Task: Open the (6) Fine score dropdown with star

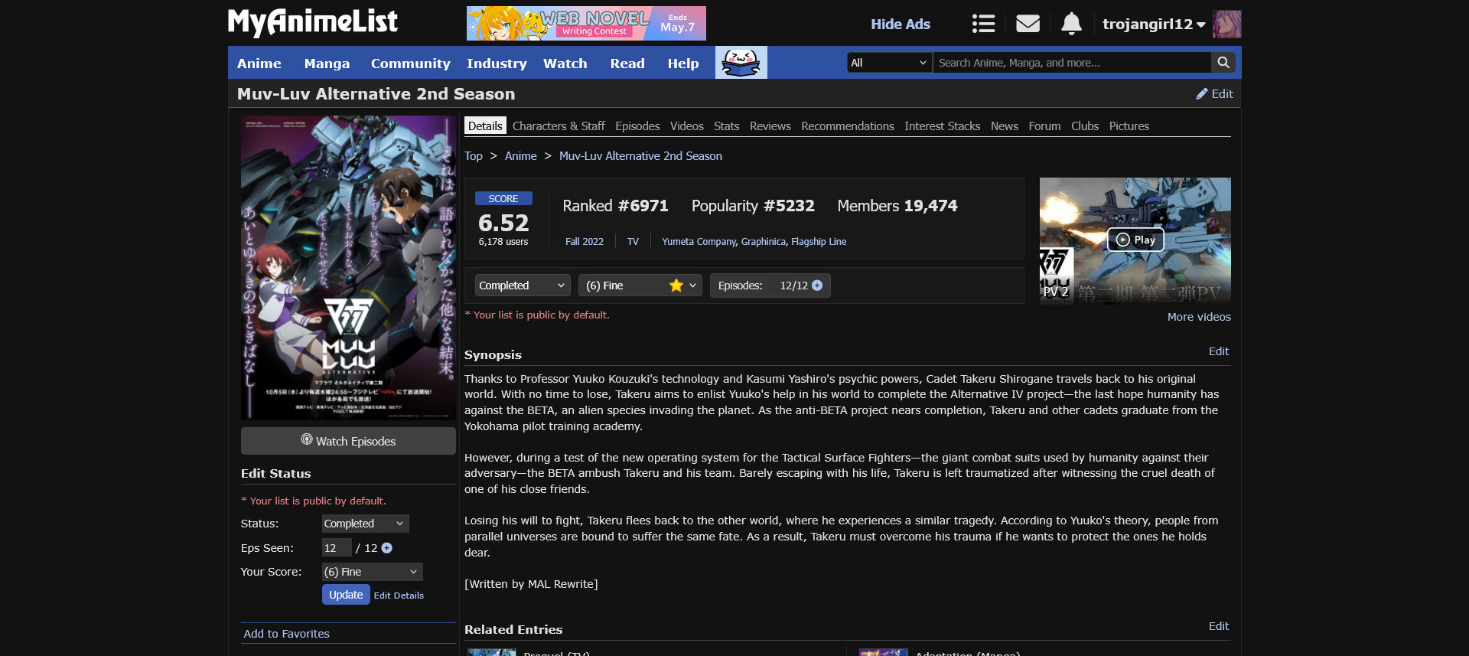Action: (x=640, y=286)
